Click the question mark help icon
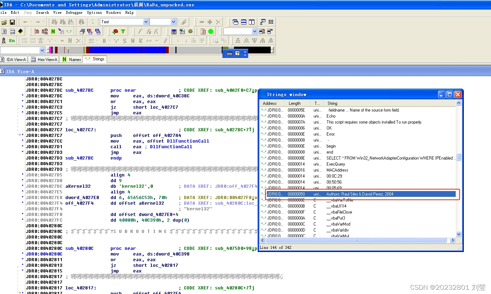This screenshot has width=491, height=294. pos(238,54)
